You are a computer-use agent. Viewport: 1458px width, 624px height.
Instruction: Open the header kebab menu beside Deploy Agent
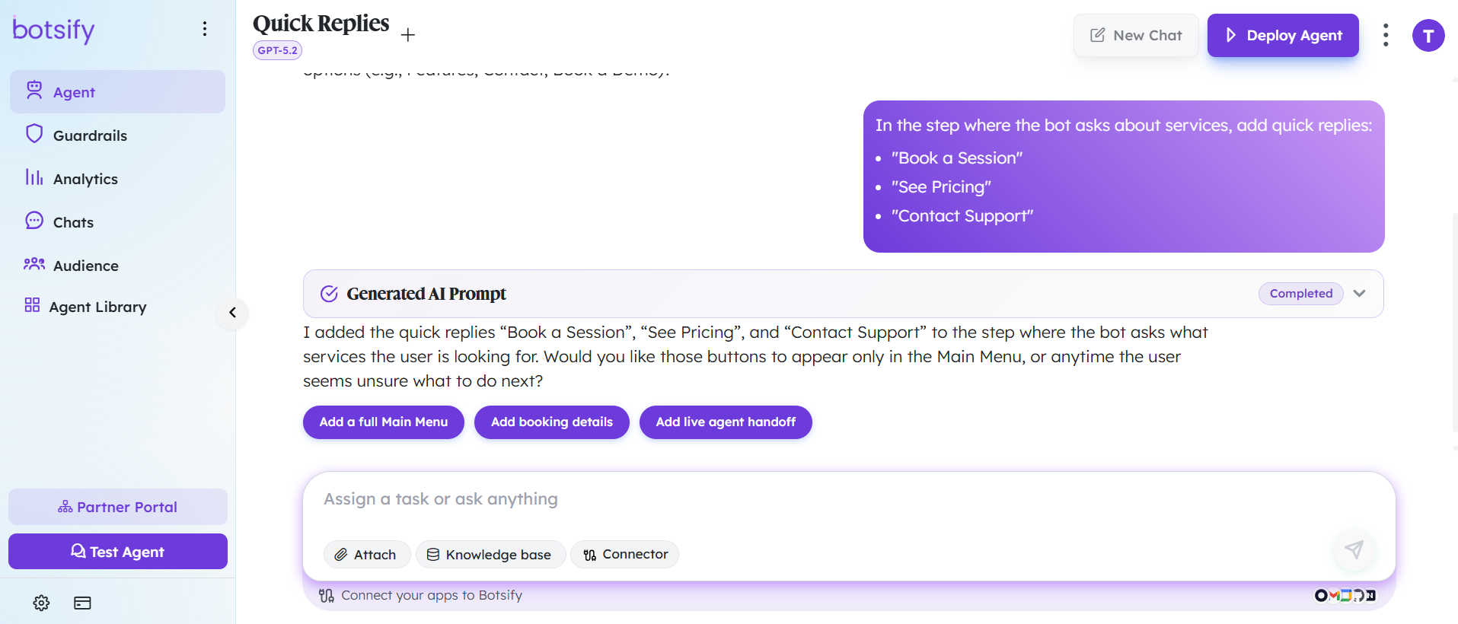click(x=1386, y=35)
